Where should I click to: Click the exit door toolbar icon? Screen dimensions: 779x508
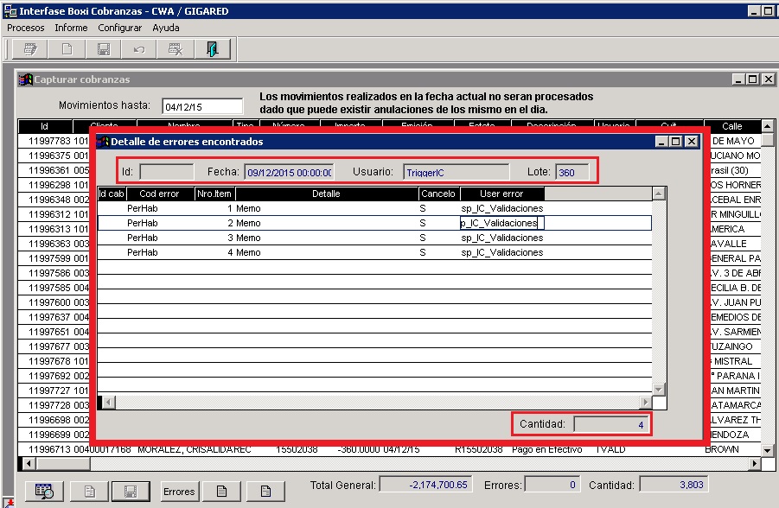point(212,49)
